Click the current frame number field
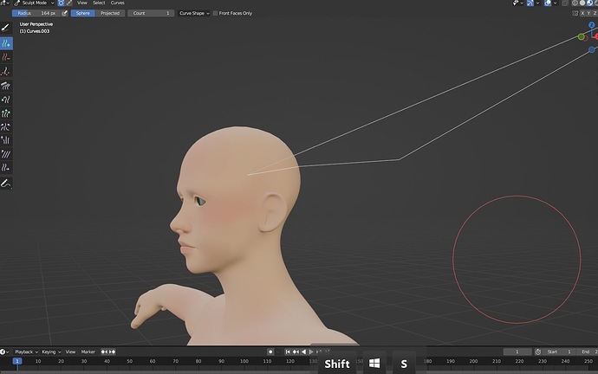This screenshot has width=598, height=374. (517, 351)
